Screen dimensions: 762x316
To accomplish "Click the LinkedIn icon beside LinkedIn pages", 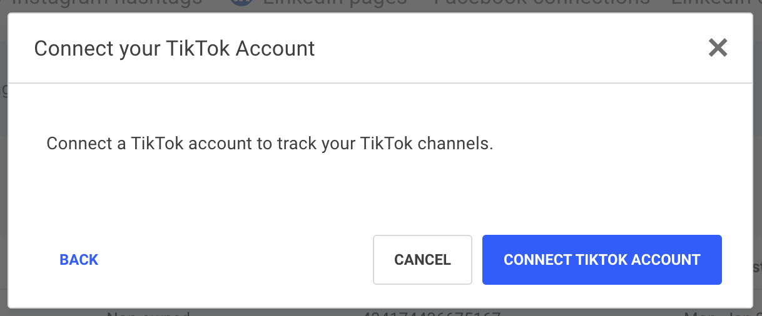I will pyautogui.click(x=241, y=2).
